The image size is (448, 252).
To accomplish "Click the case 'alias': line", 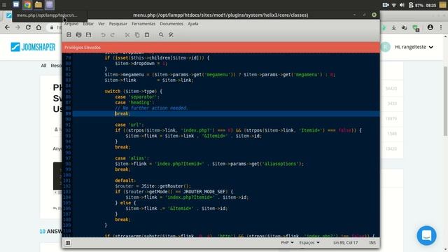I will [x=132, y=158].
